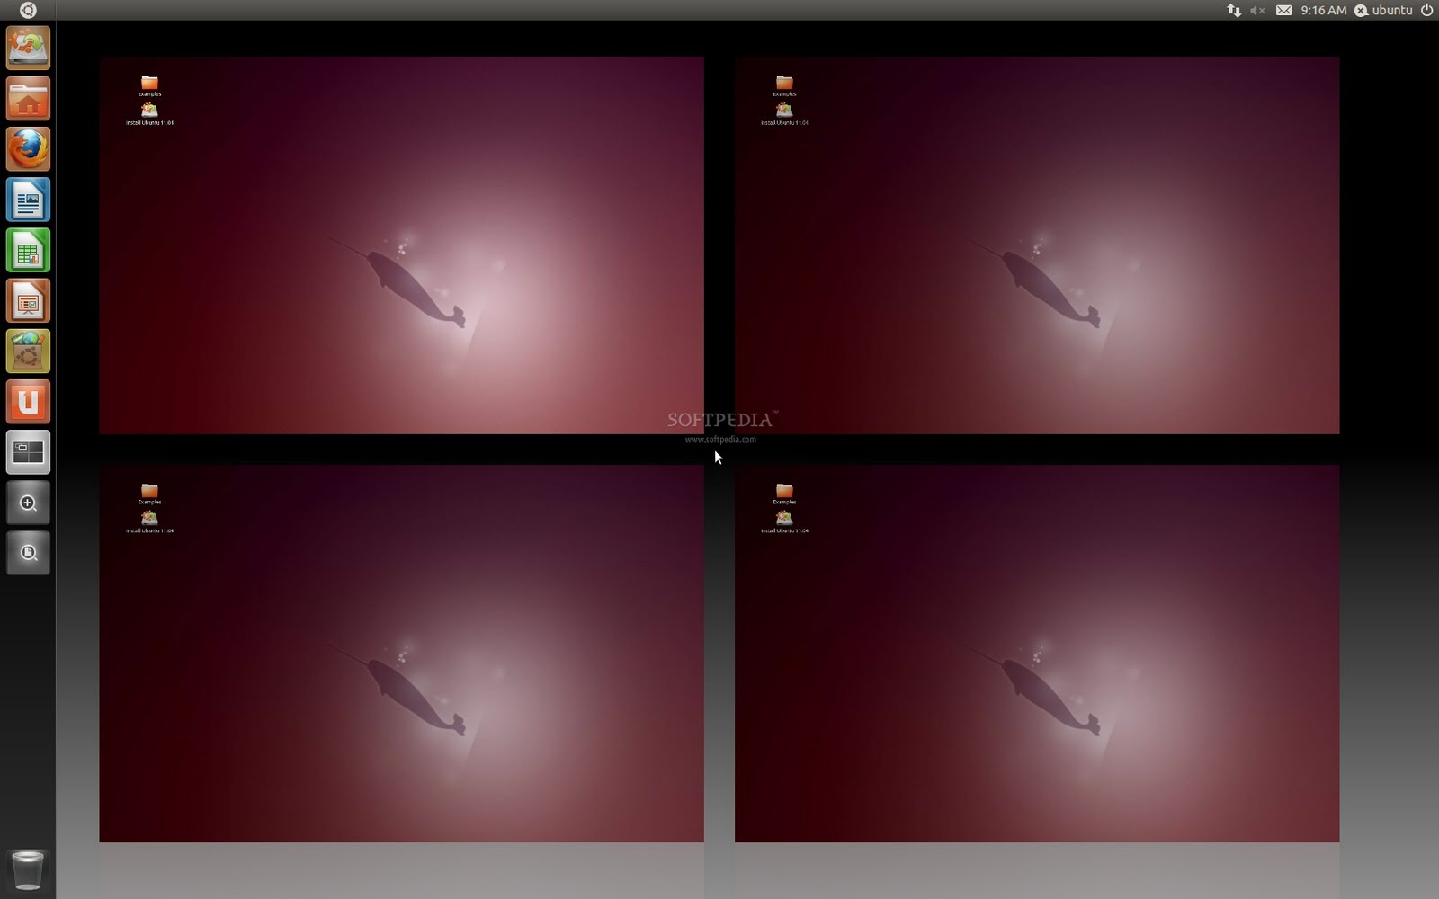
Task: Open LibreOffice Impress presentation app
Action: click(x=28, y=301)
